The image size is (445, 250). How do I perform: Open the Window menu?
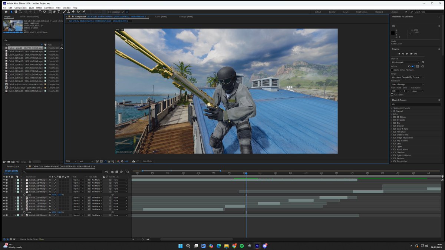tap(67, 7)
